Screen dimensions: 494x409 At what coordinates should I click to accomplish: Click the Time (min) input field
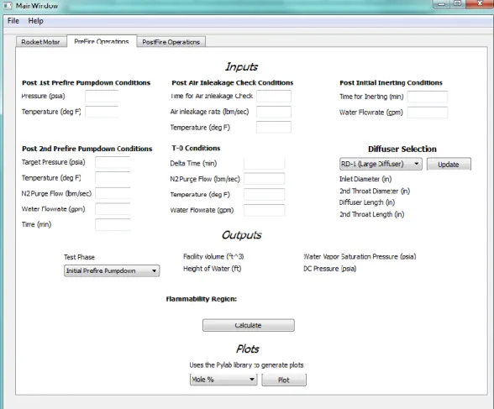[113, 224]
